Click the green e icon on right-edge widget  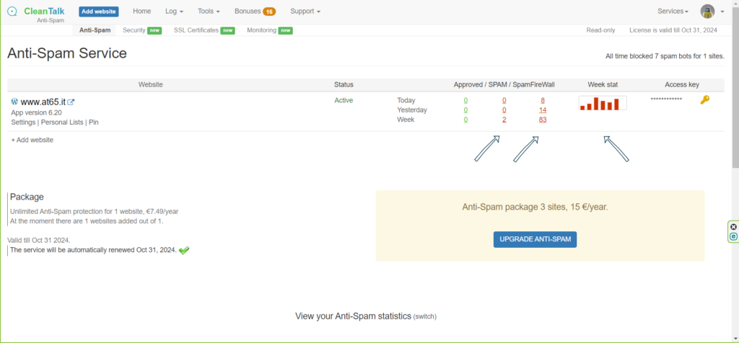click(733, 236)
